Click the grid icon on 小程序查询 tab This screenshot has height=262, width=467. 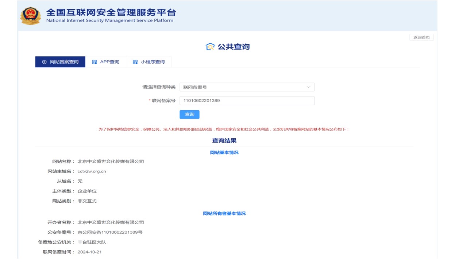[x=135, y=62]
